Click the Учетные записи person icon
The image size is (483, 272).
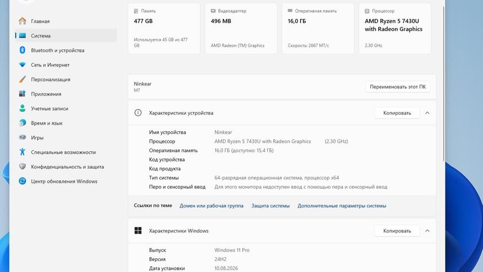22,108
